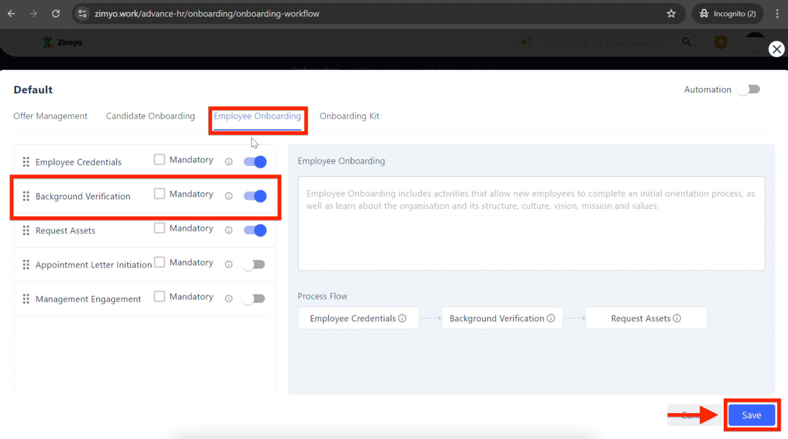Open the Onboarding Kit tab

coord(349,116)
